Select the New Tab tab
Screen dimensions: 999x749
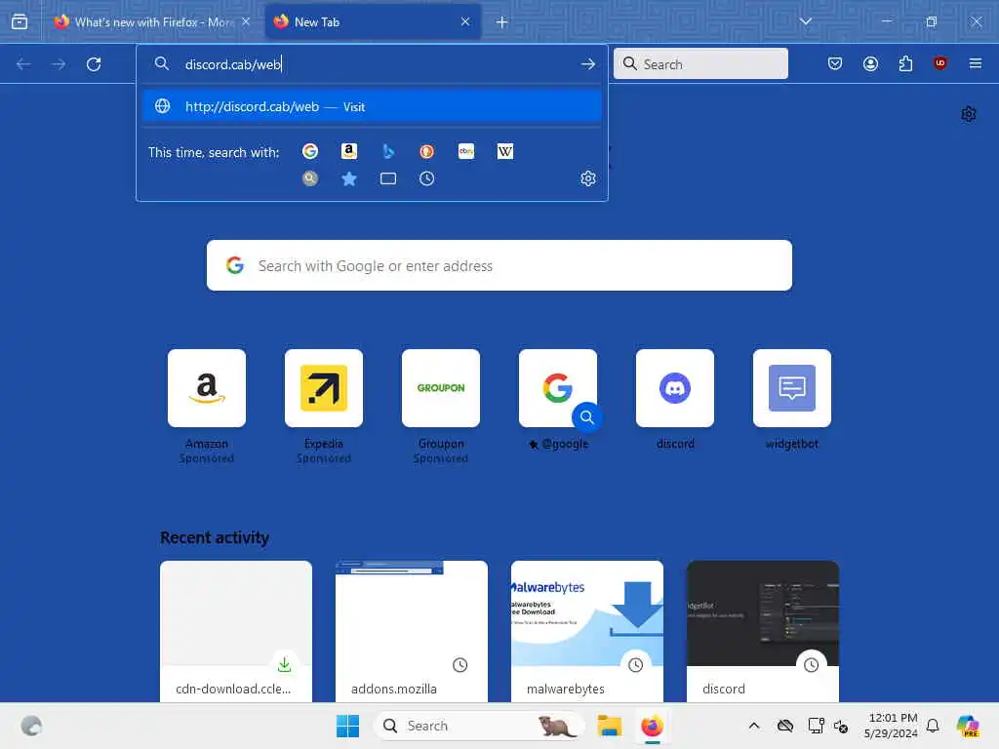click(x=372, y=21)
